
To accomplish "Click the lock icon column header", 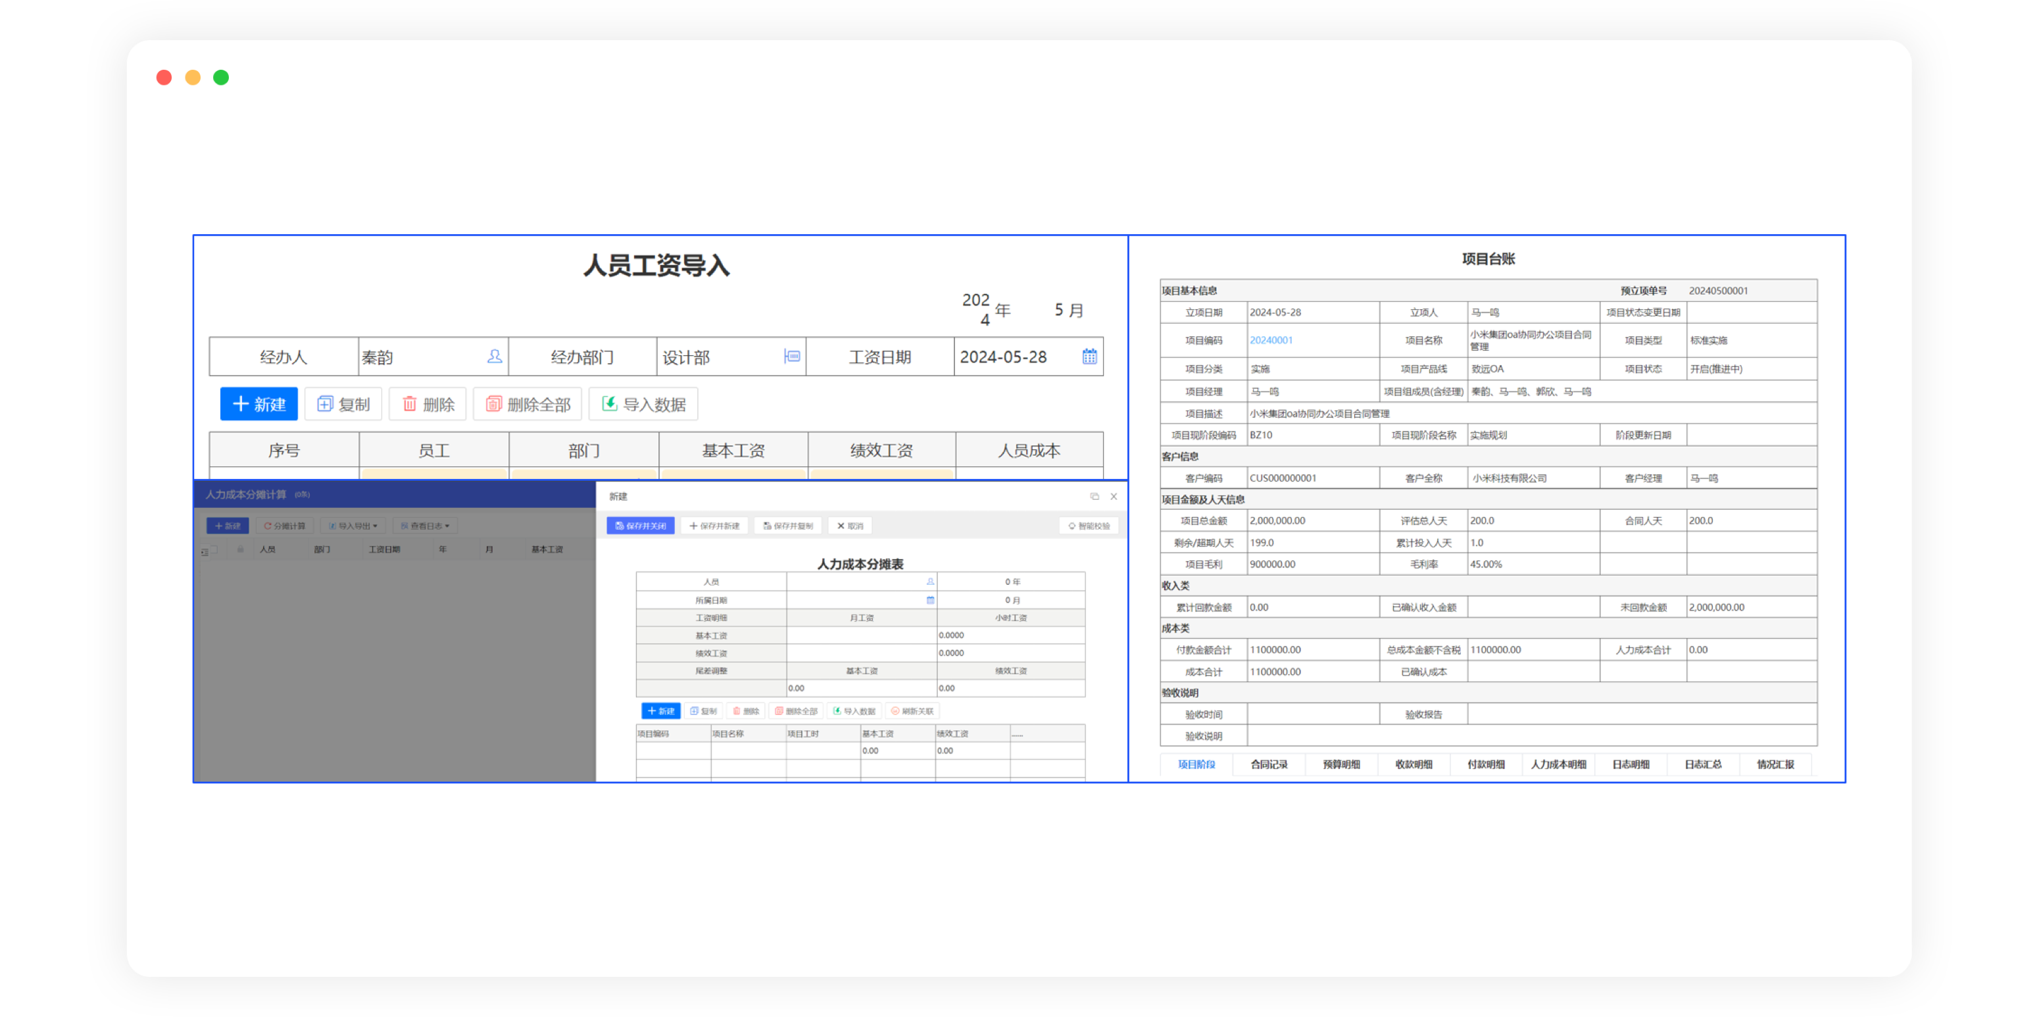I will pyautogui.click(x=240, y=549).
